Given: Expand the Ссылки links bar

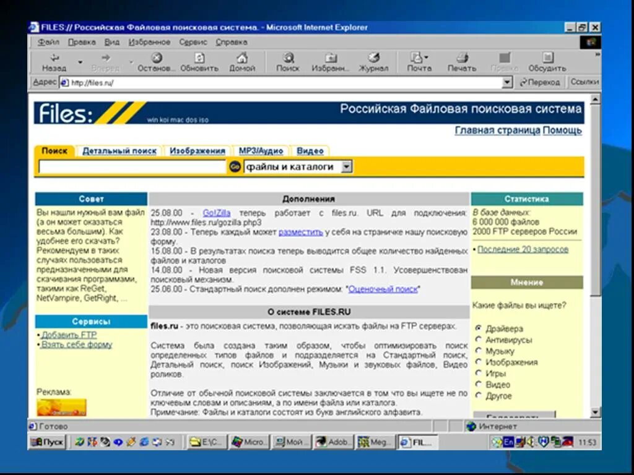Looking at the screenshot, I should pos(584,82).
